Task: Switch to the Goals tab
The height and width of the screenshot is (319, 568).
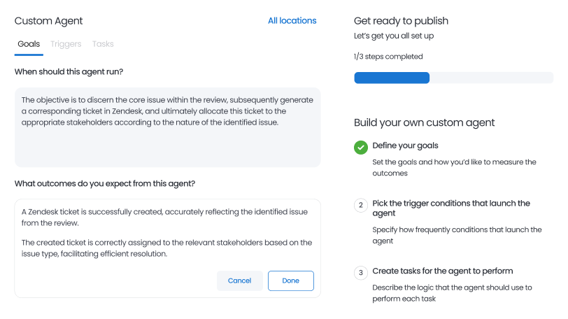Action: (x=29, y=44)
